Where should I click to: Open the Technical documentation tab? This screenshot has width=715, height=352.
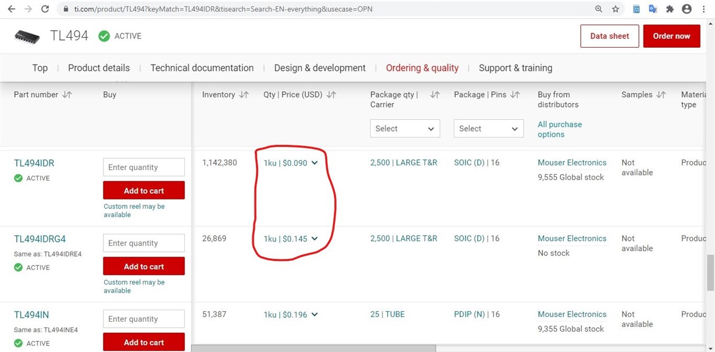pyautogui.click(x=202, y=68)
